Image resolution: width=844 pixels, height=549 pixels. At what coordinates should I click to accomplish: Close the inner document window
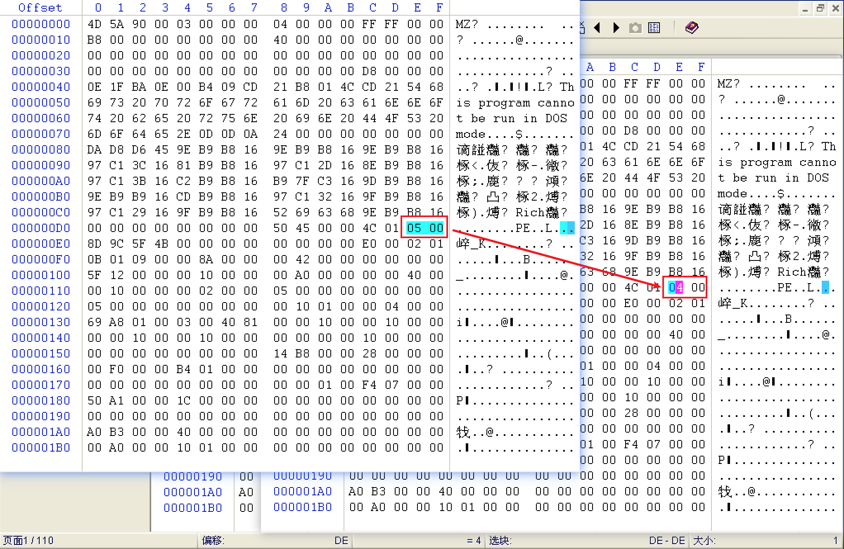tap(836, 9)
